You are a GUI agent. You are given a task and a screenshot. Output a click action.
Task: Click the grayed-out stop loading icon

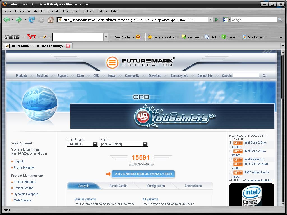41,20
